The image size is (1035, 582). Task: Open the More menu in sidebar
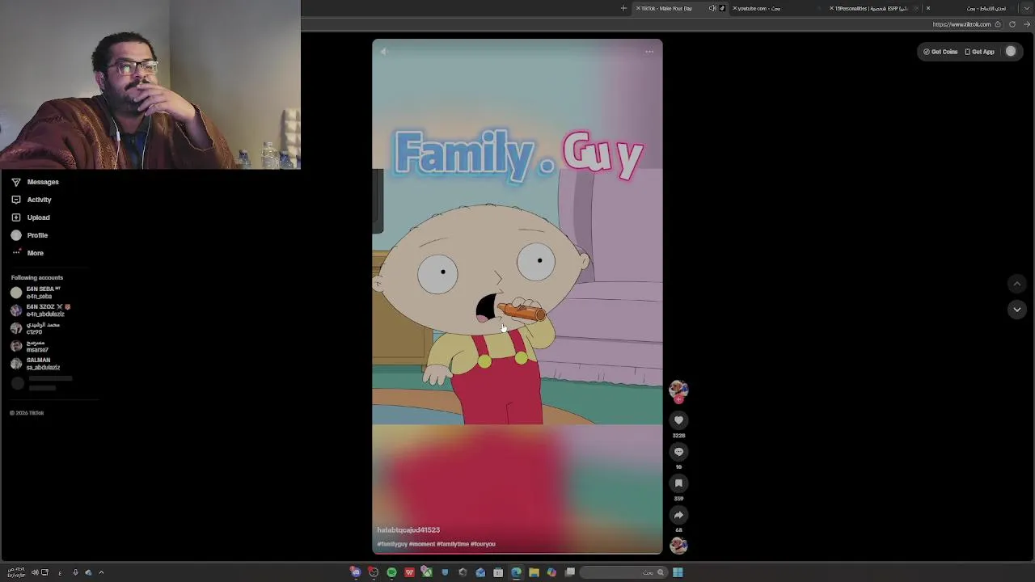tap(27, 253)
